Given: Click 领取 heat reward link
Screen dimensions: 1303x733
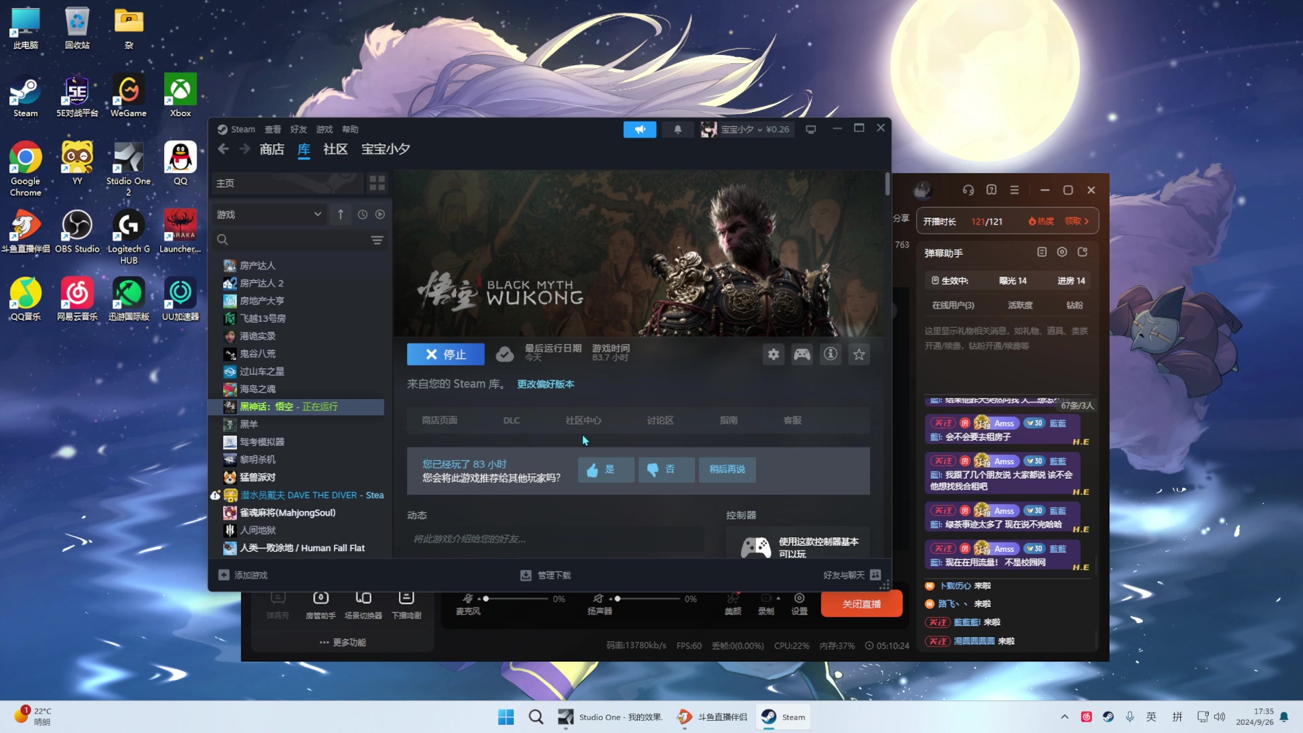Looking at the screenshot, I should point(1076,221).
